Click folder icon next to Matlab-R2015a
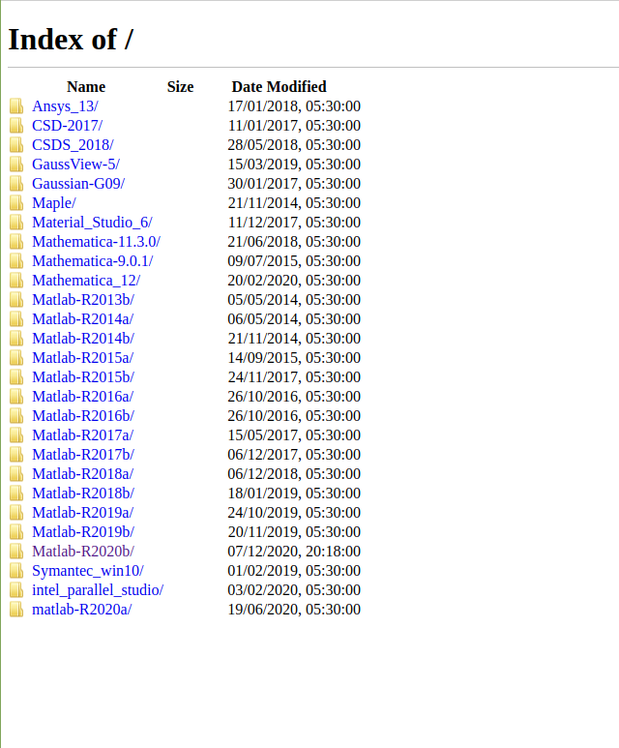The image size is (619, 748). pos(16,358)
